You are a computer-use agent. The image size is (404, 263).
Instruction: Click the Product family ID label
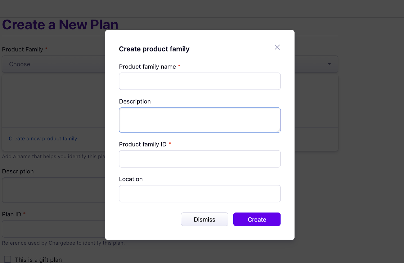click(143, 144)
